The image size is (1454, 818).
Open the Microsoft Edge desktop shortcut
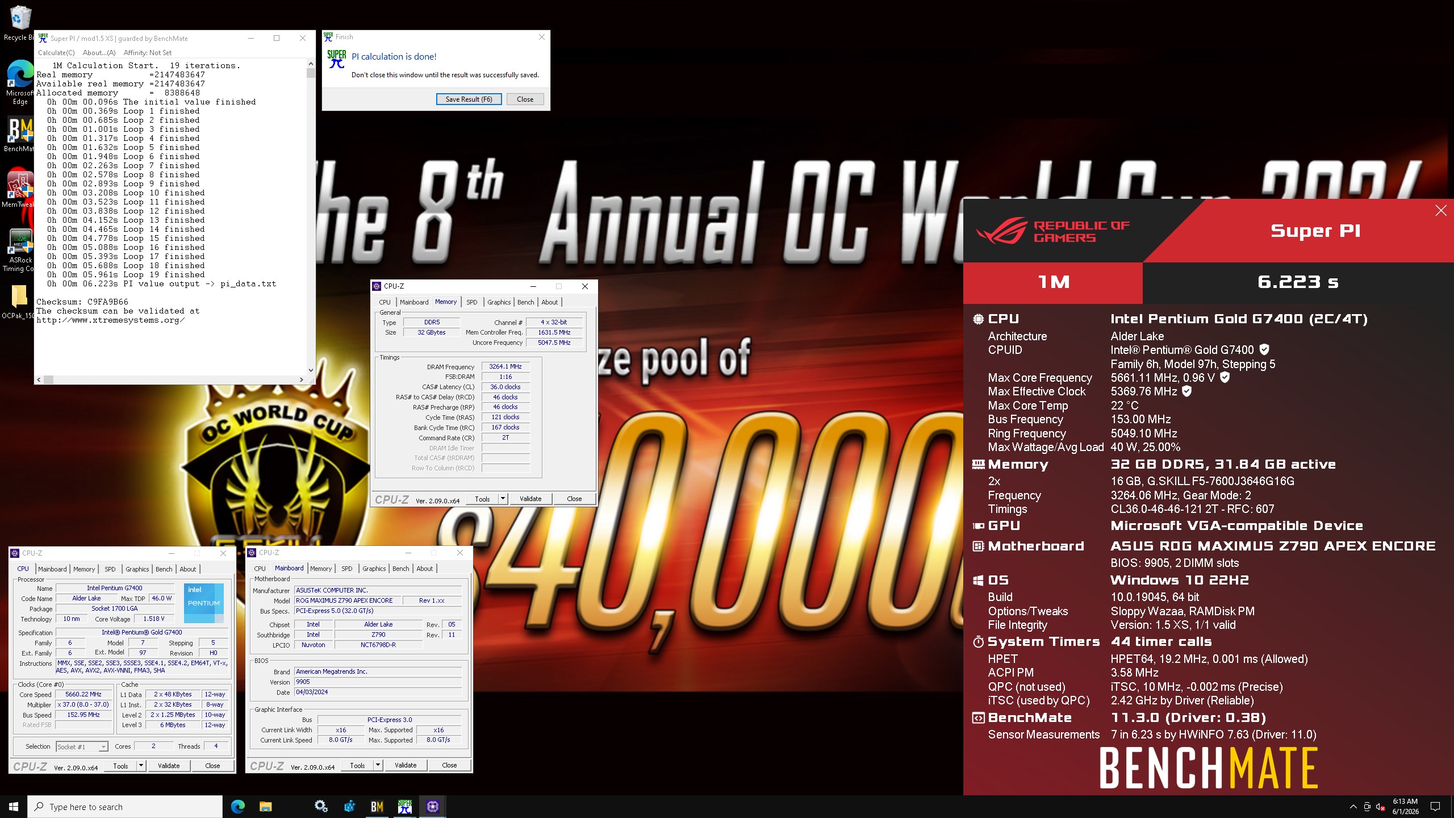tap(19, 82)
